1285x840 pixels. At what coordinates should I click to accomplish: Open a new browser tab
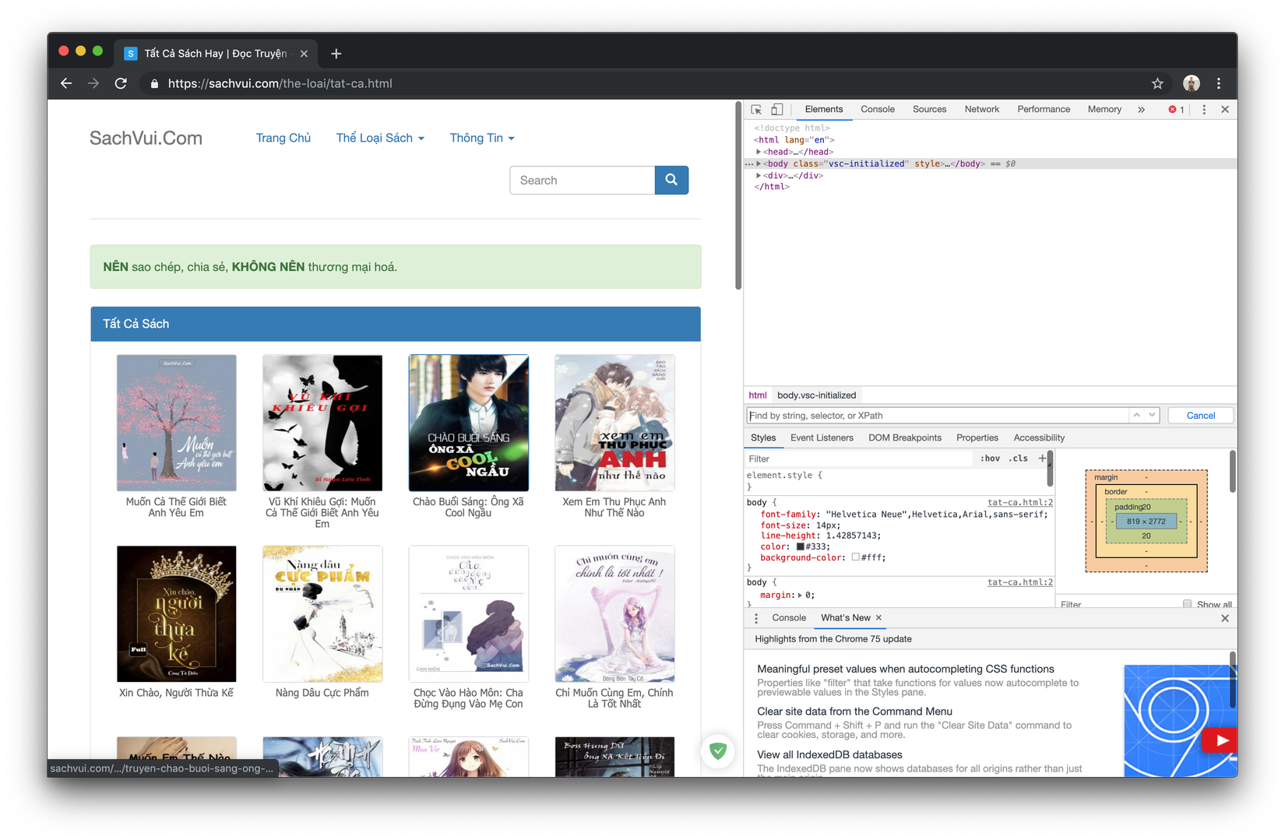(336, 54)
